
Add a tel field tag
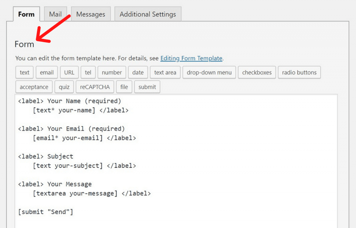(x=88, y=72)
